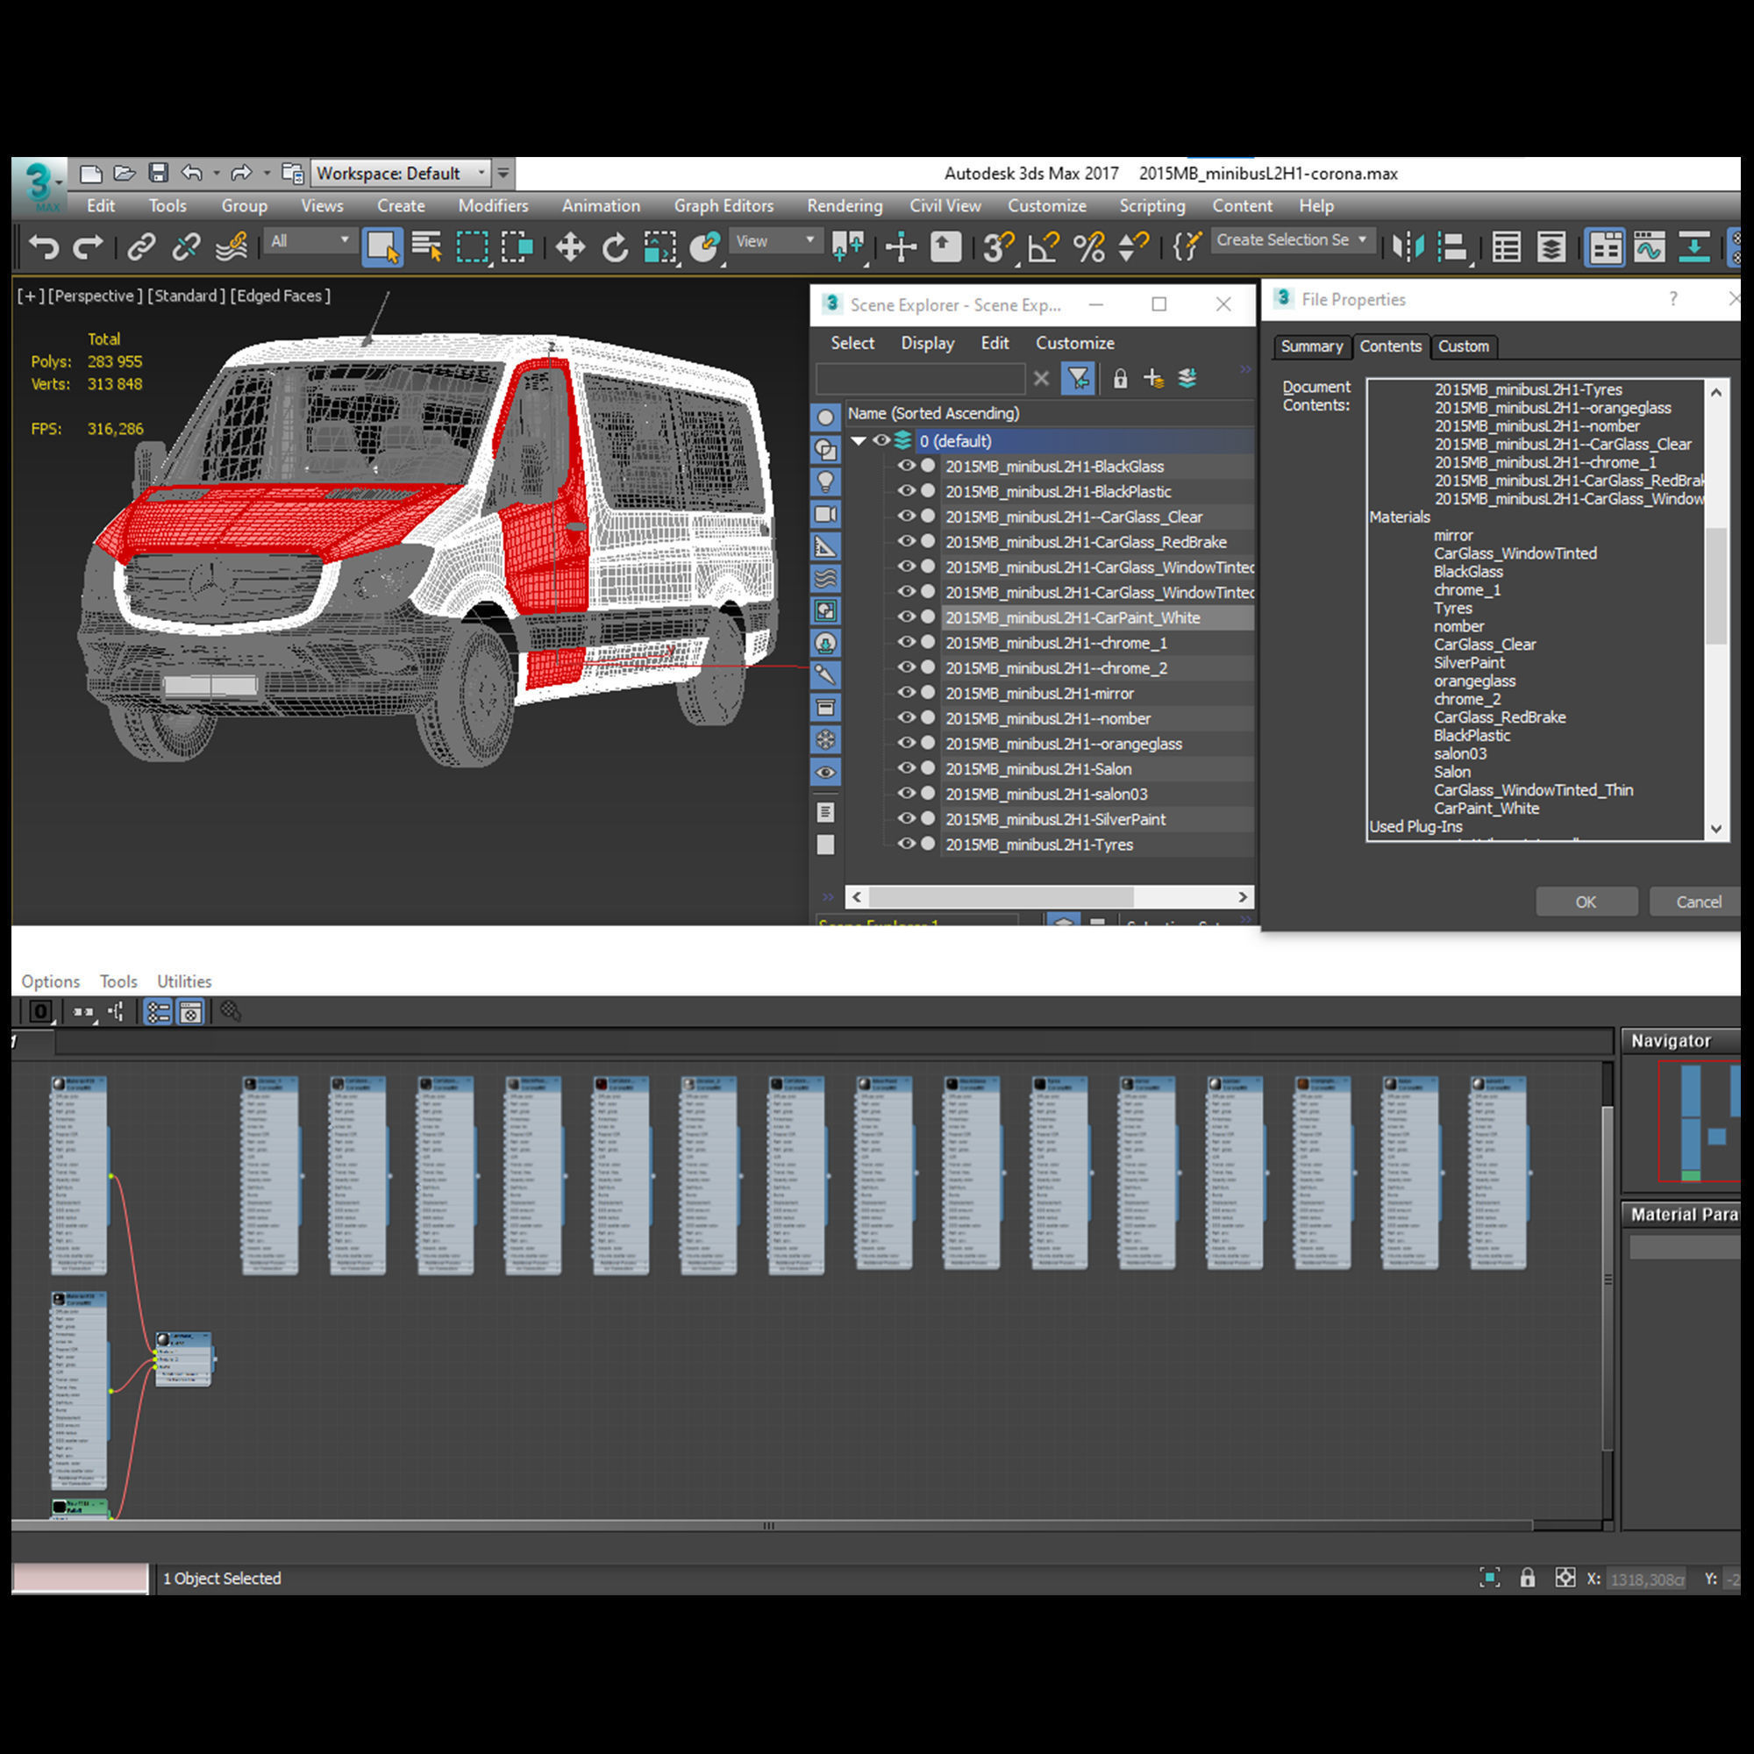The image size is (1754, 1754).
Task: Click lock icon in Scene Explorer toolbar
Action: [x=1120, y=379]
